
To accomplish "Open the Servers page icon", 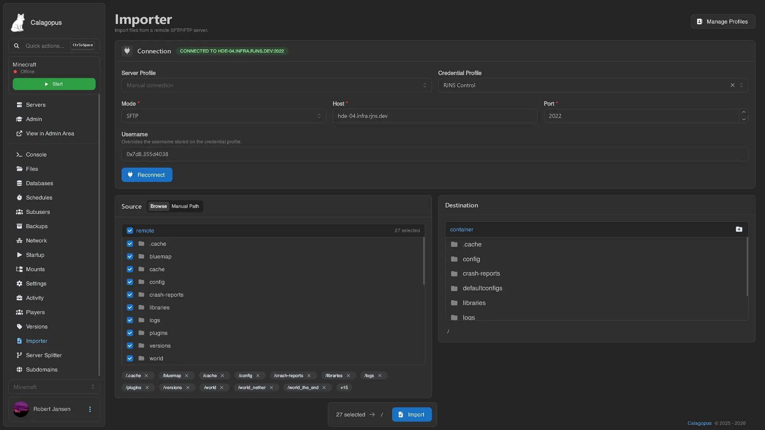I will (x=19, y=105).
